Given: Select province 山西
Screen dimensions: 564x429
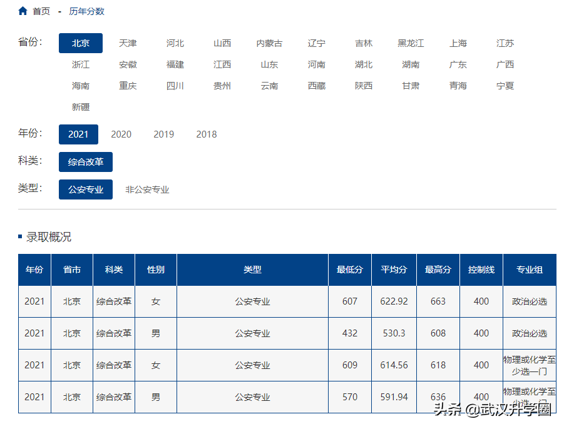Looking at the screenshot, I should [222, 43].
